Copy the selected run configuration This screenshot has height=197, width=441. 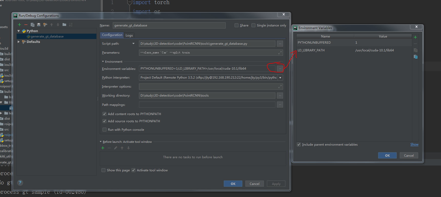pyautogui.click(x=33, y=25)
